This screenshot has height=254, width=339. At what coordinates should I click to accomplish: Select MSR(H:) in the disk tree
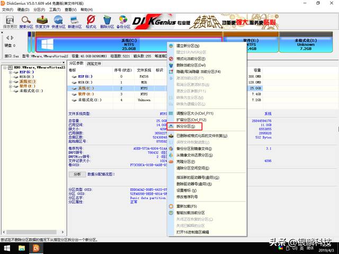(26, 77)
